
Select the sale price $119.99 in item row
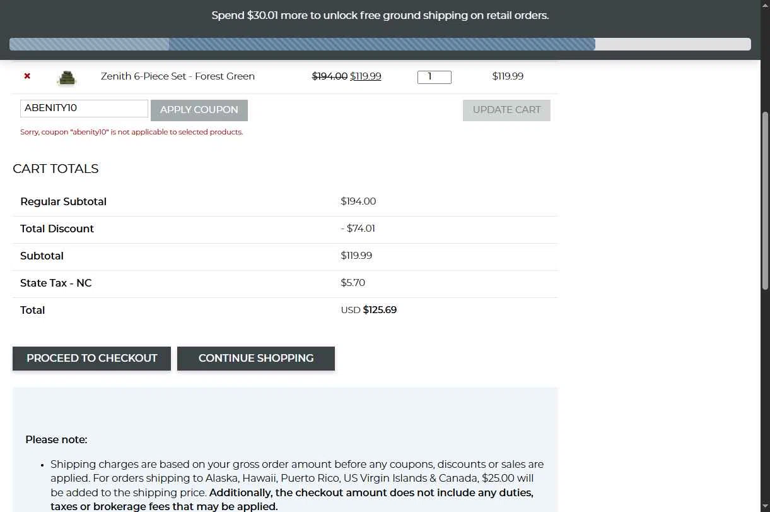click(x=366, y=76)
